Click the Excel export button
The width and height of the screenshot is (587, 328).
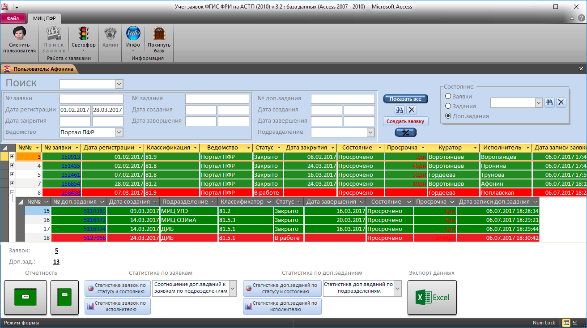click(x=432, y=298)
